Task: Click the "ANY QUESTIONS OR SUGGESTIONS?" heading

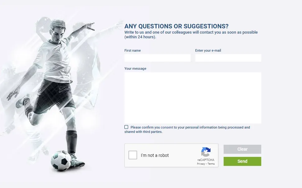Action: point(177,26)
